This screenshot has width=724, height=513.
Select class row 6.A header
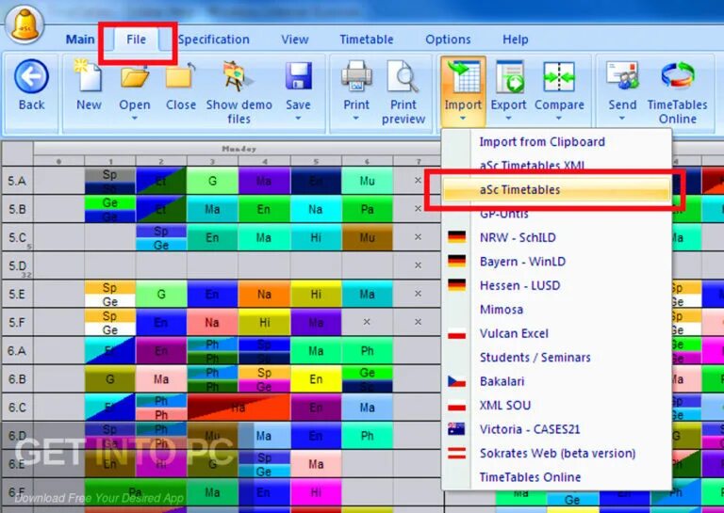tap(17, 351)
